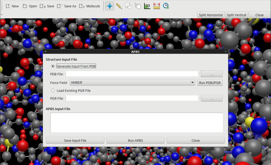Image resolution: width=271 pixels, height=165 pixels.
Task: Click the "PQR File:" label
Action: point(57,99)
